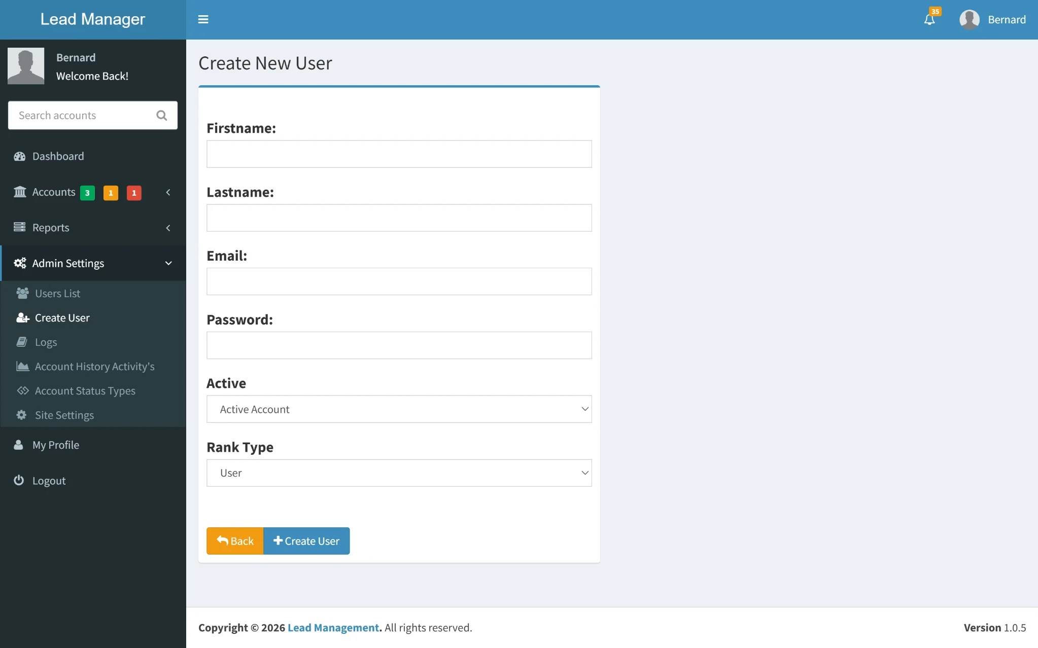Open the Create User sidebar item
The width and height of the screenshot is (1038, 648).
pos(93,318)
